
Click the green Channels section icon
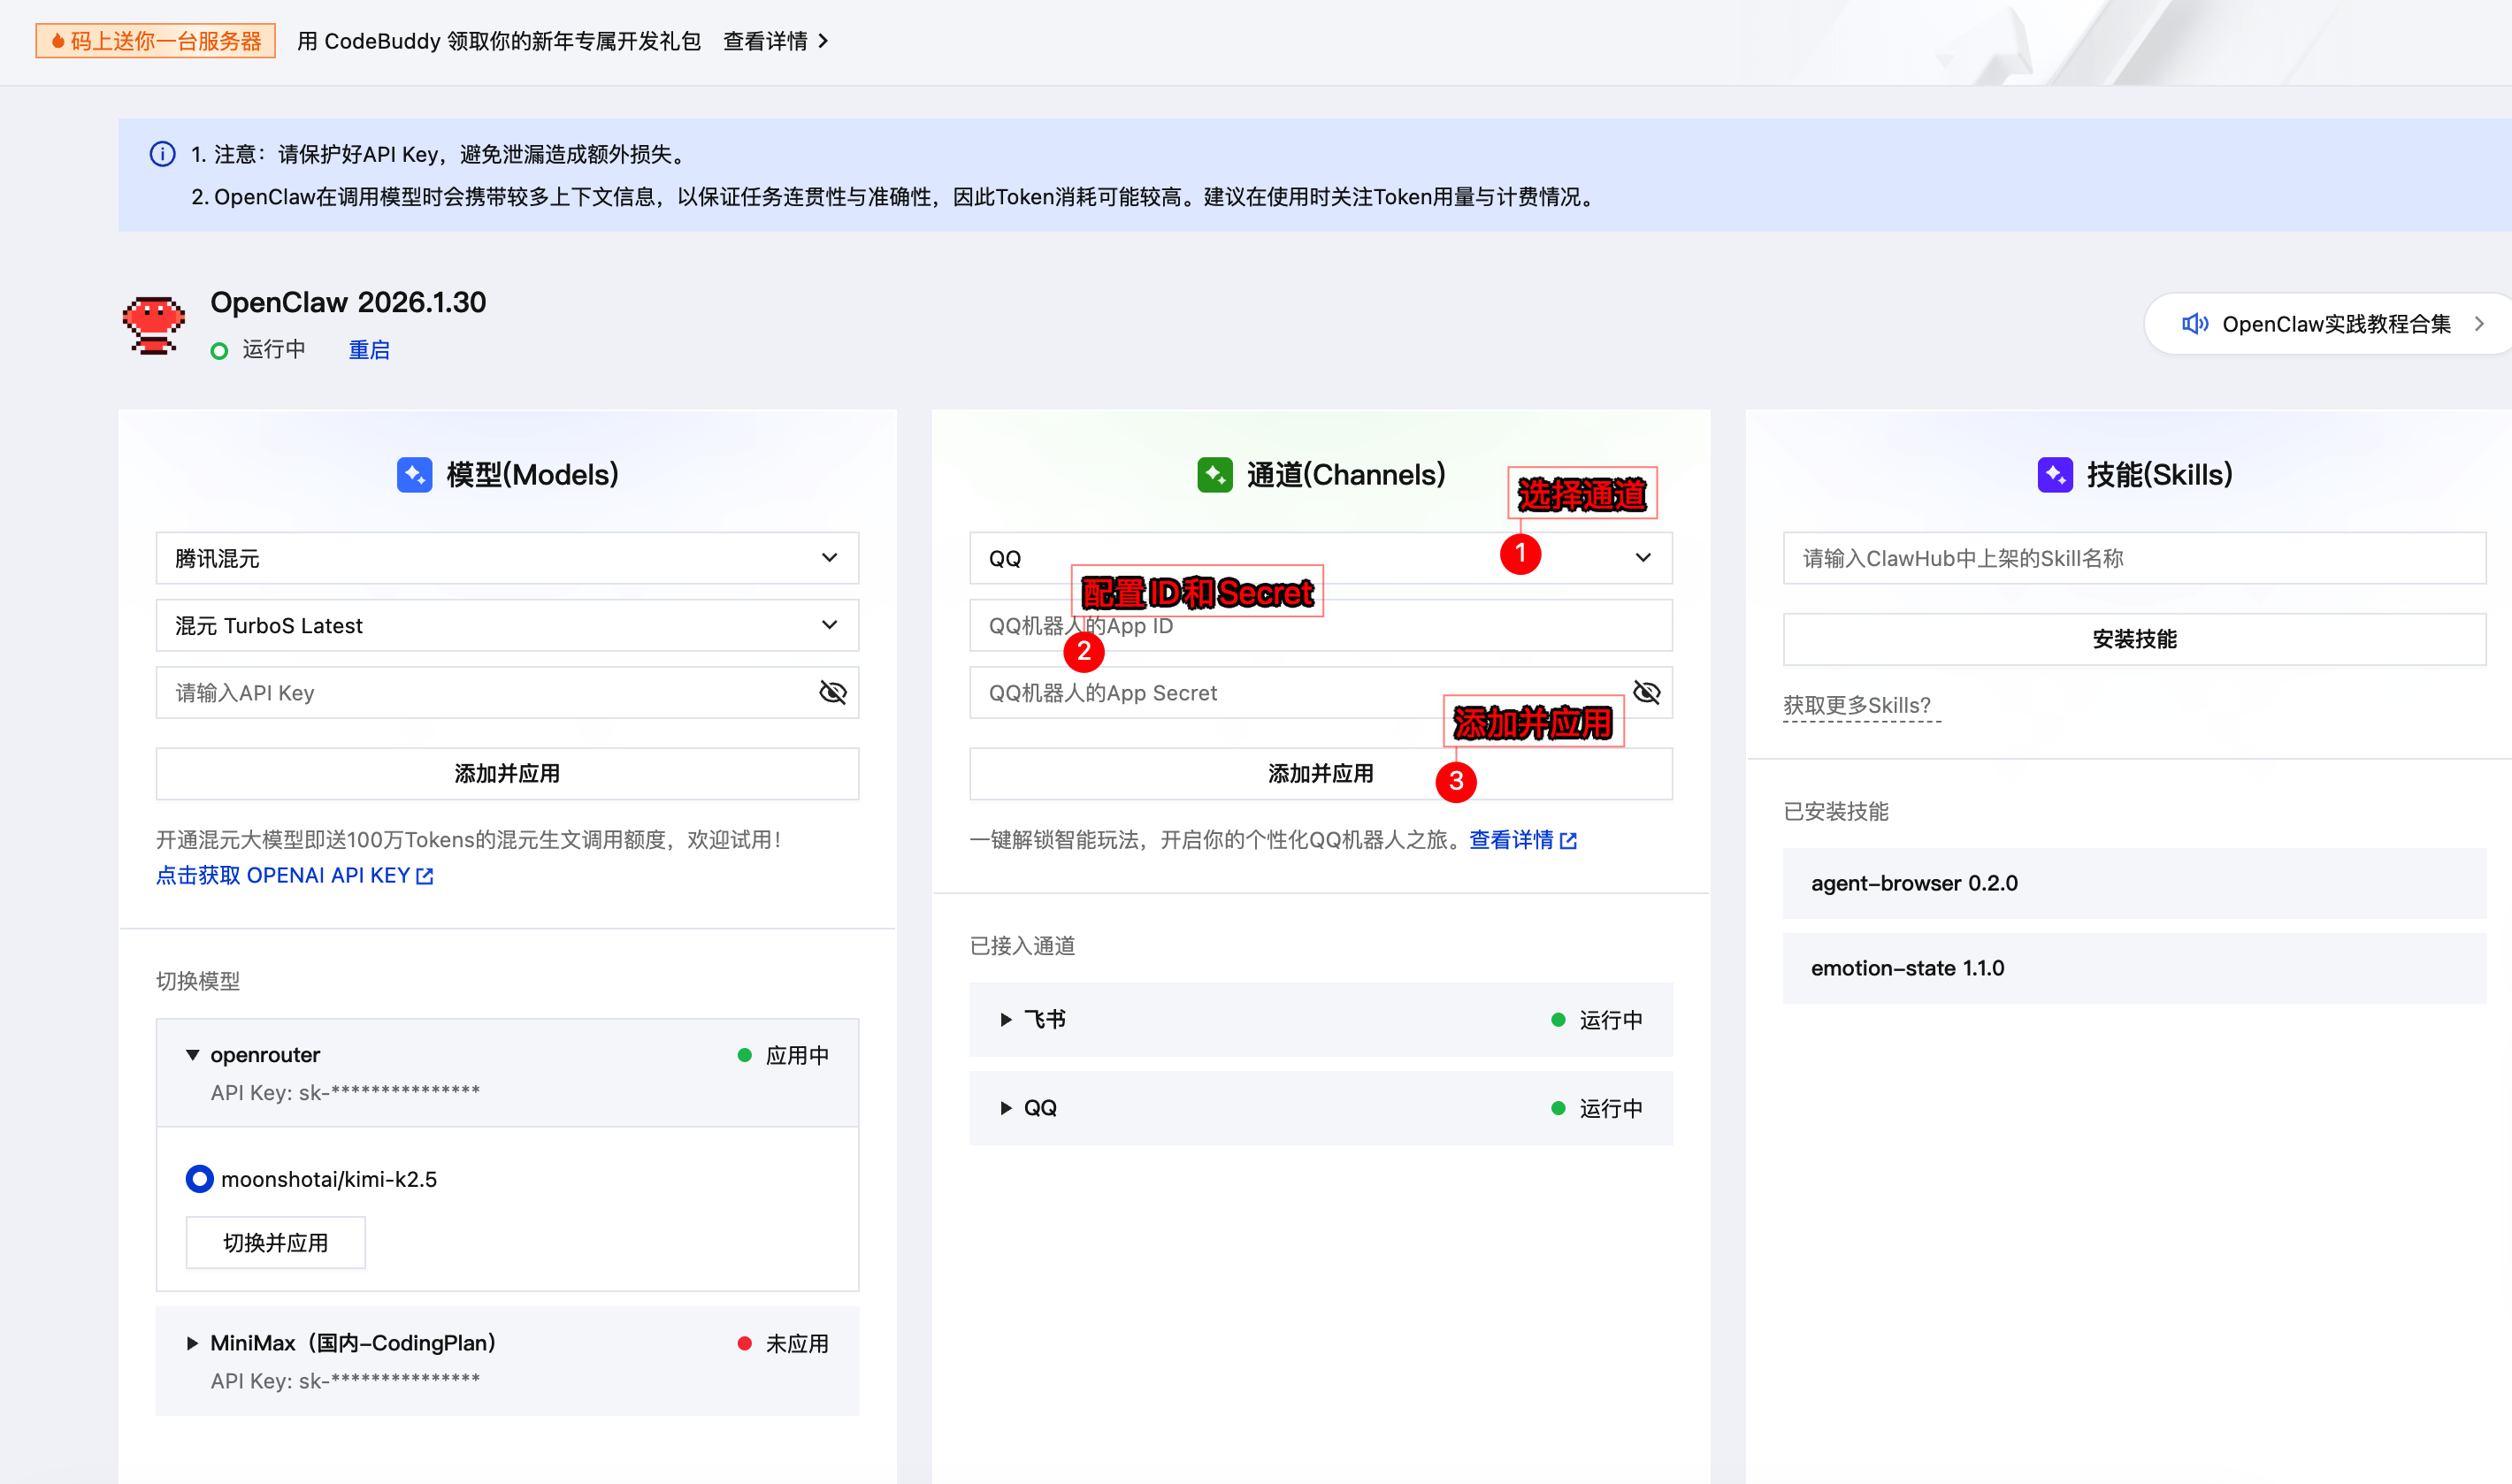(x=1214, y=474)
